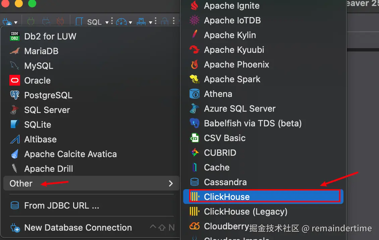Click the dashboard gauge toolbar icon

coord(121,22)
